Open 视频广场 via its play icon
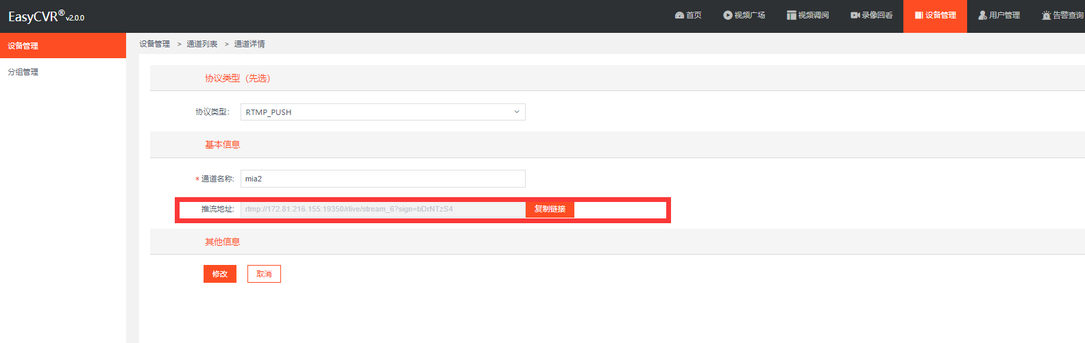Viewport: 1085px width, 343px height. click(x=727, y=15)
